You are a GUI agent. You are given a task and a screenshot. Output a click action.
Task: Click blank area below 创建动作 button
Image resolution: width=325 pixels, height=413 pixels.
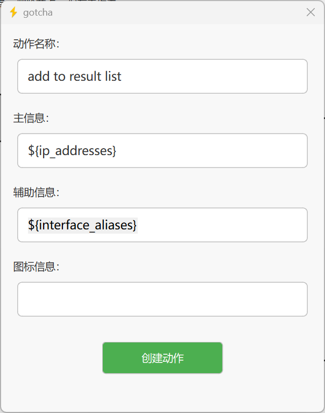coord(162,393)
